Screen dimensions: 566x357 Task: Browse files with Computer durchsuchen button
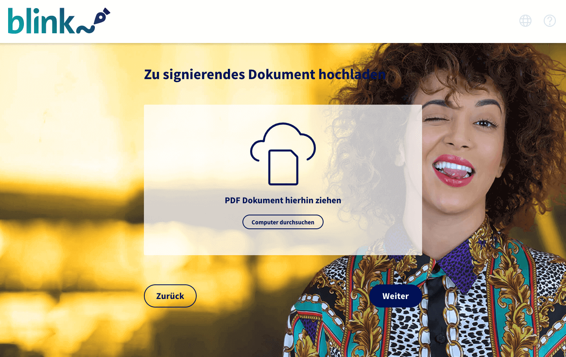click(x=283, y=222)
